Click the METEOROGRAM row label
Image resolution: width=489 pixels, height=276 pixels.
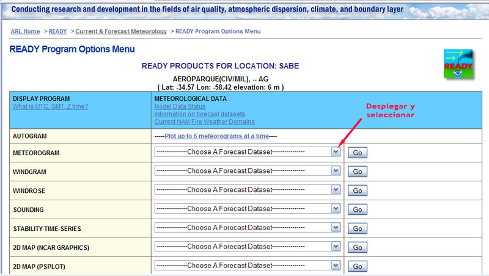coord(36,153)
